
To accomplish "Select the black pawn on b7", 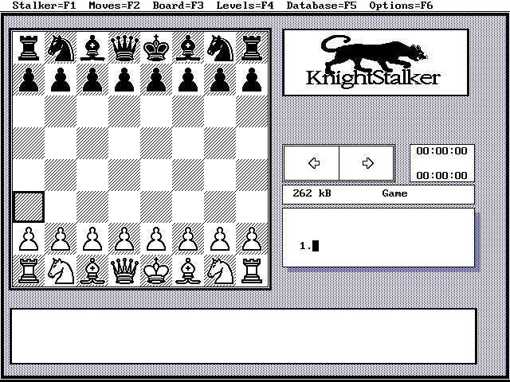I will (x=61, y=80).
